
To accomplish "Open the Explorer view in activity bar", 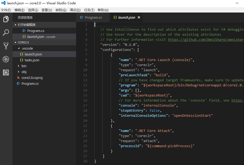I will tap(6, 19).
